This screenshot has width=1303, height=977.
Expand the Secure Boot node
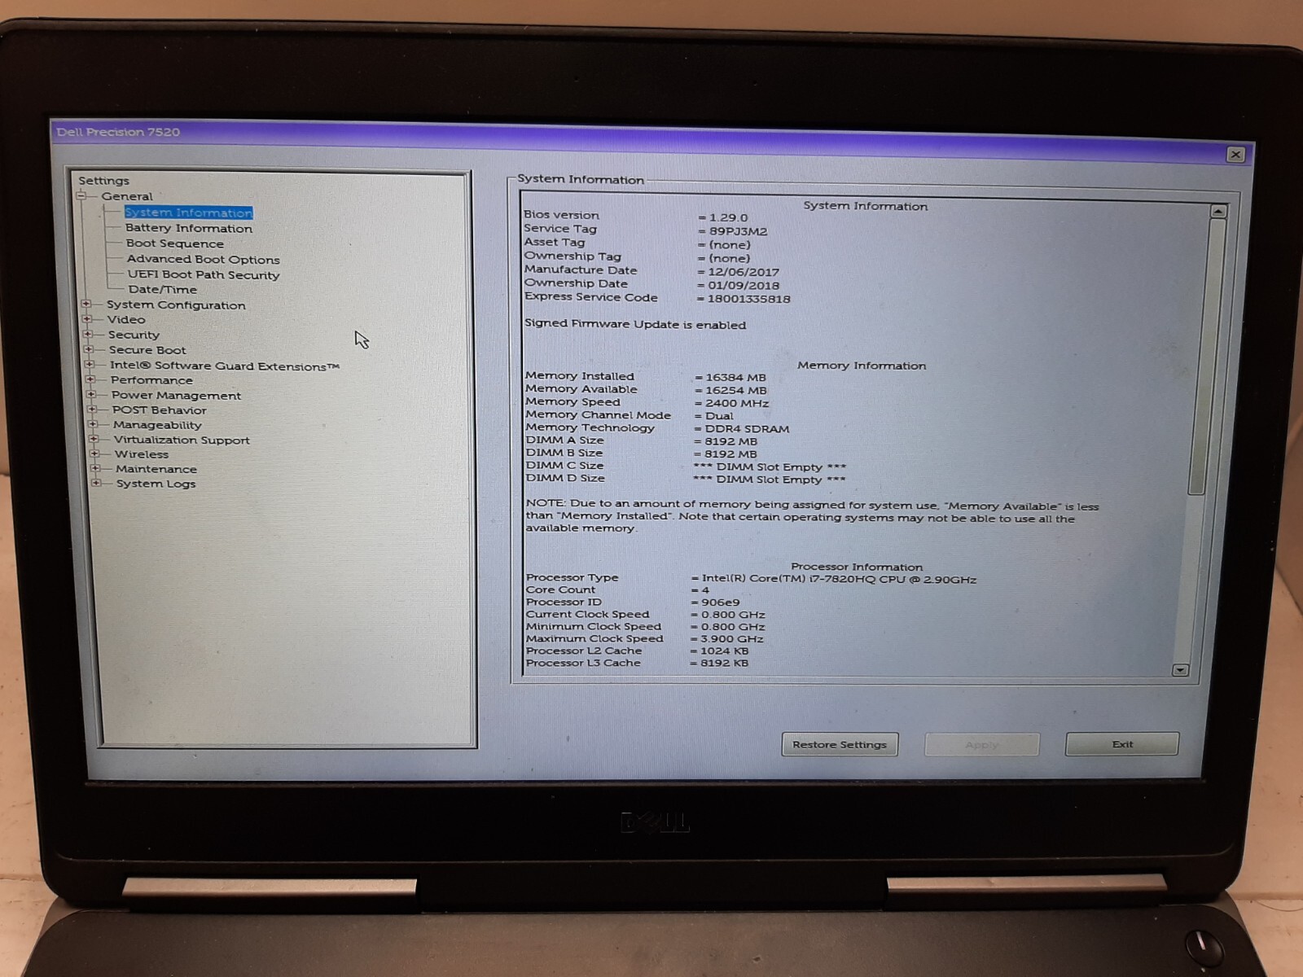click(89, 349)
